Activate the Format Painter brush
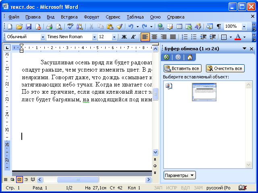 pos(119,27)
